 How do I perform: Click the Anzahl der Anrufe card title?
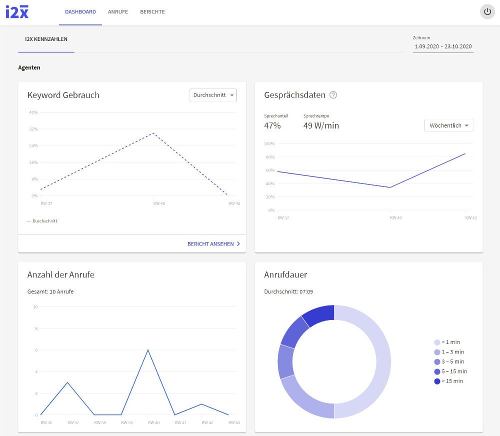pyautogui.click(x=61, y=274)
